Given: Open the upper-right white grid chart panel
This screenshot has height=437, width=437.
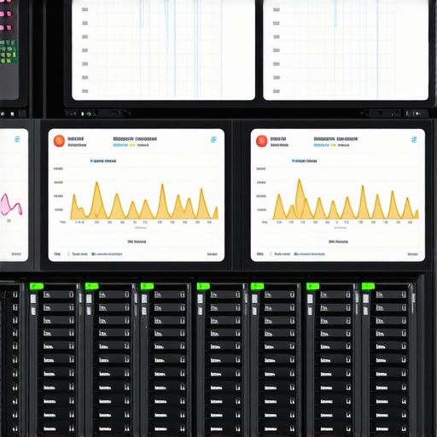Looking at the screenshot, I should (x=346, y=50).
